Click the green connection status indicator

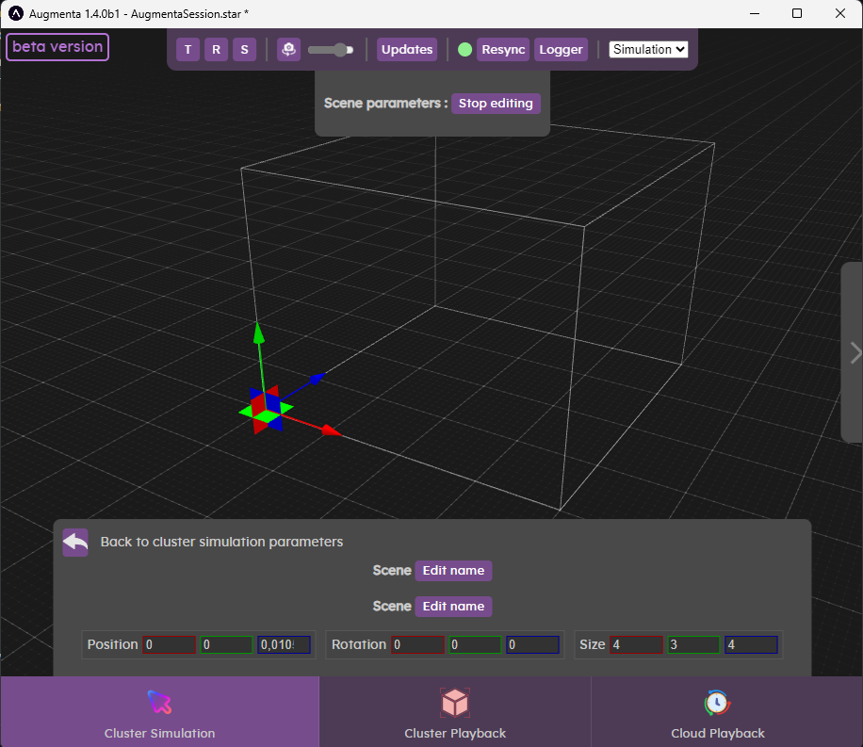click(465, 50)
